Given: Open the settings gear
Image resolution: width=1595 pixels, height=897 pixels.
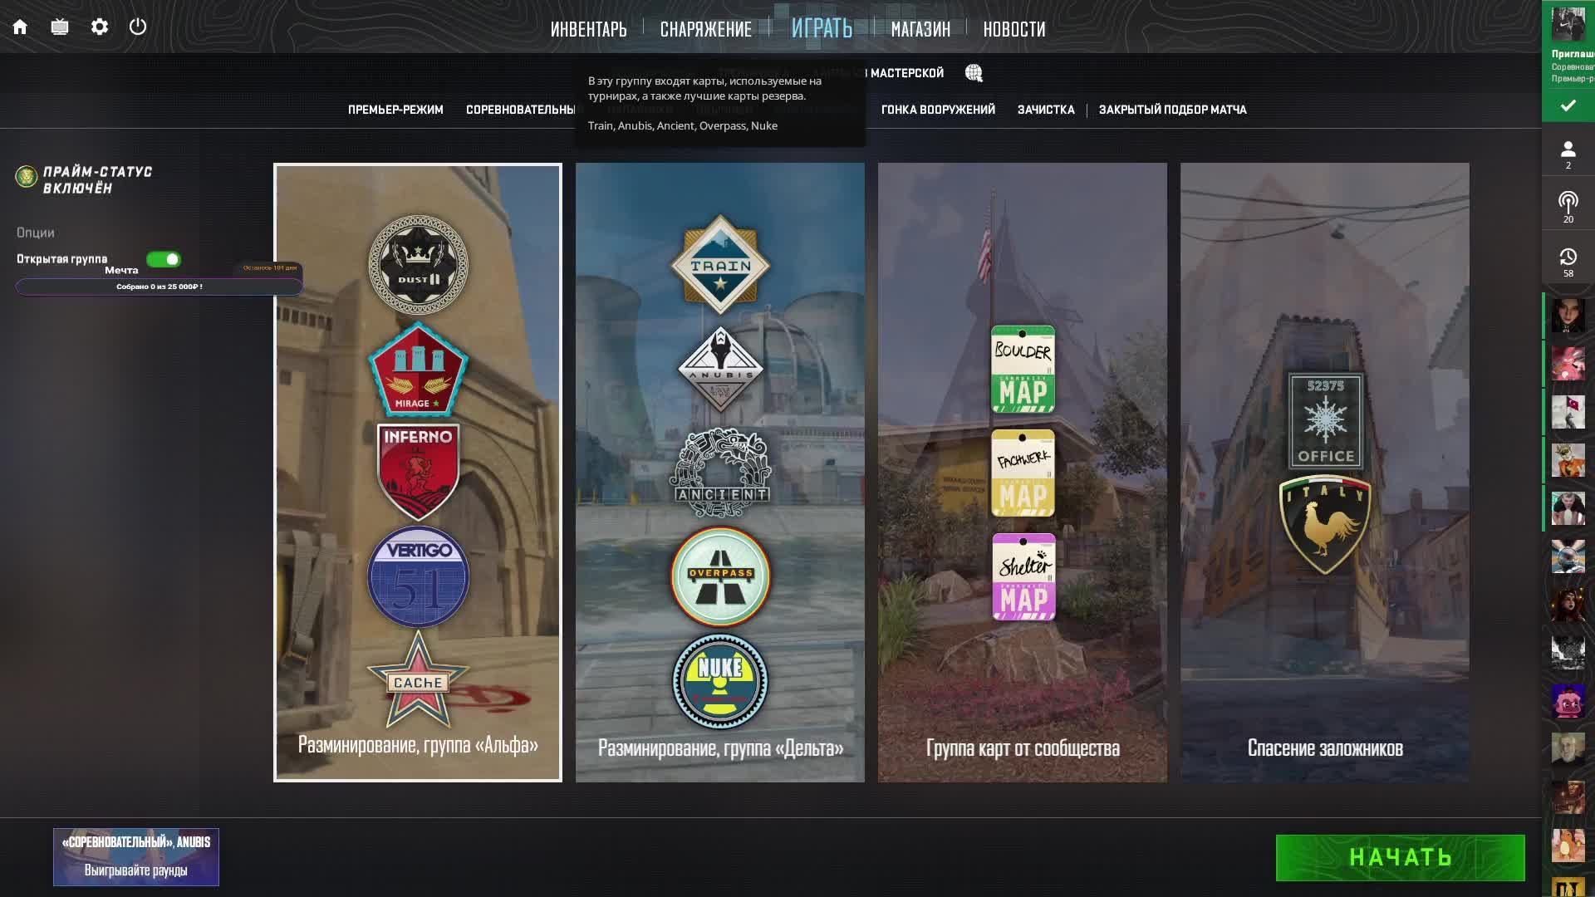Looking at the screenshot, I should [x=100, y=27].
